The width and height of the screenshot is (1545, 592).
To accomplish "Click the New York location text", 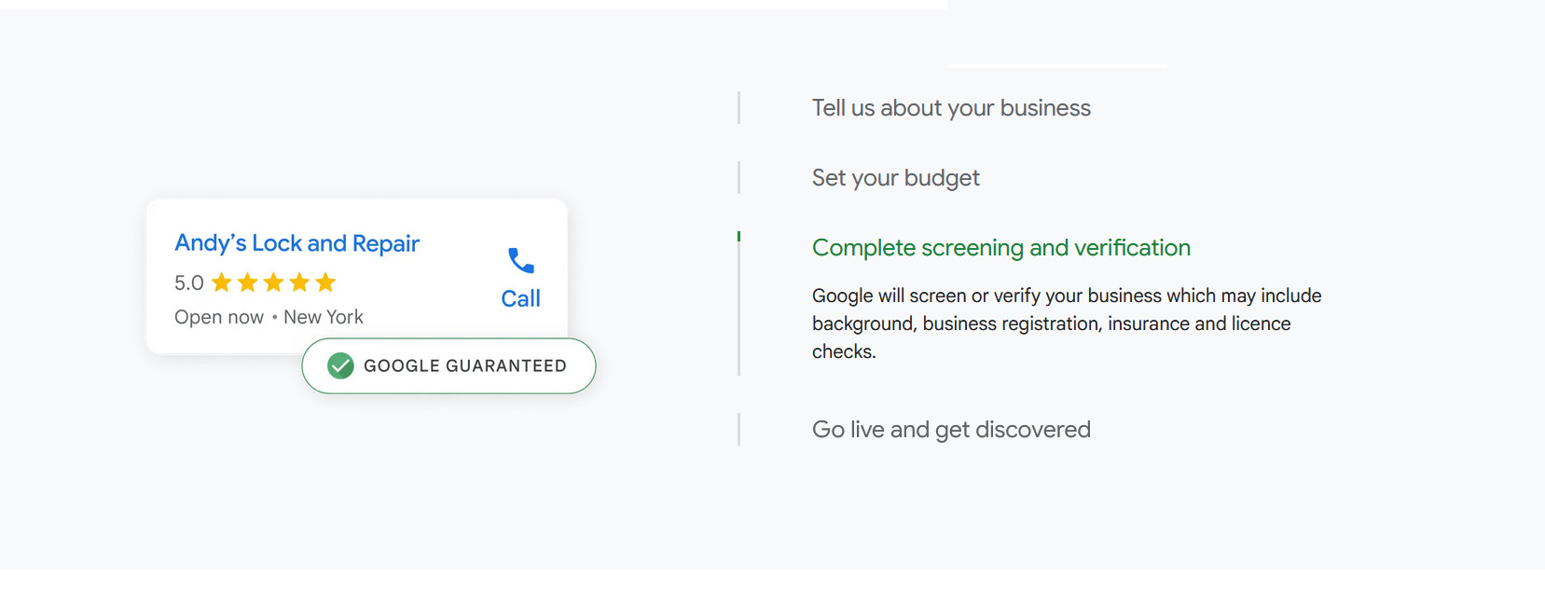I will (324, 317).
